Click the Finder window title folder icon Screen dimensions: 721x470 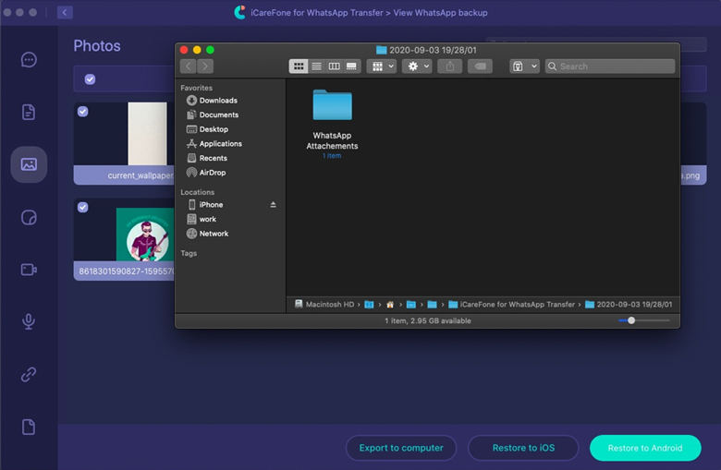pos(381,50)
